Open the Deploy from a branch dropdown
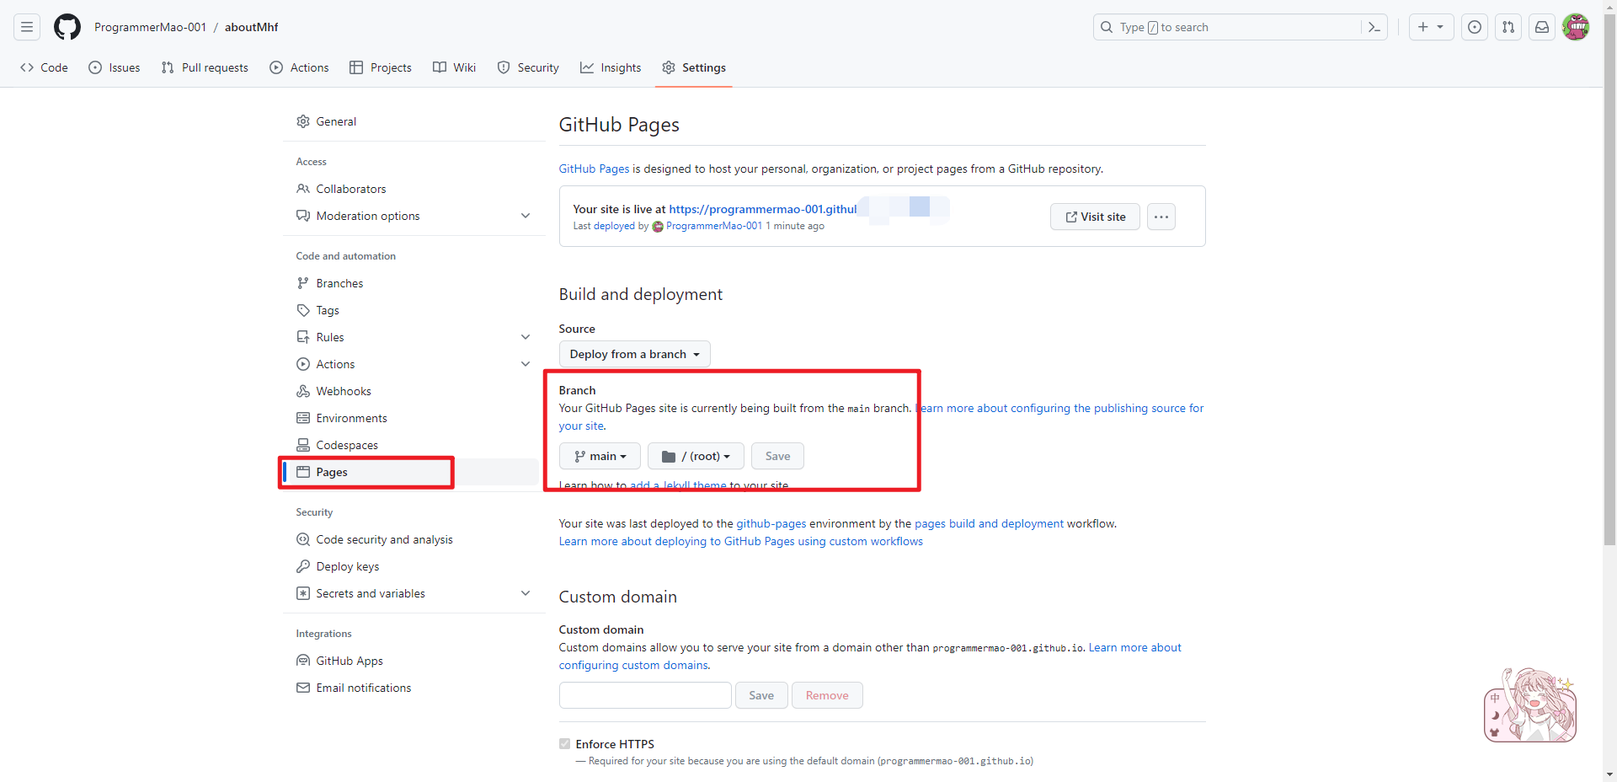The width and height of the screenshot is (1617, 782). click(x=633, y=354)
